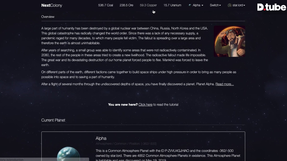The width and height of the screenshot is (287, 161).
Task: Click the Alpha planet globe image
Action: pos(68,154)
